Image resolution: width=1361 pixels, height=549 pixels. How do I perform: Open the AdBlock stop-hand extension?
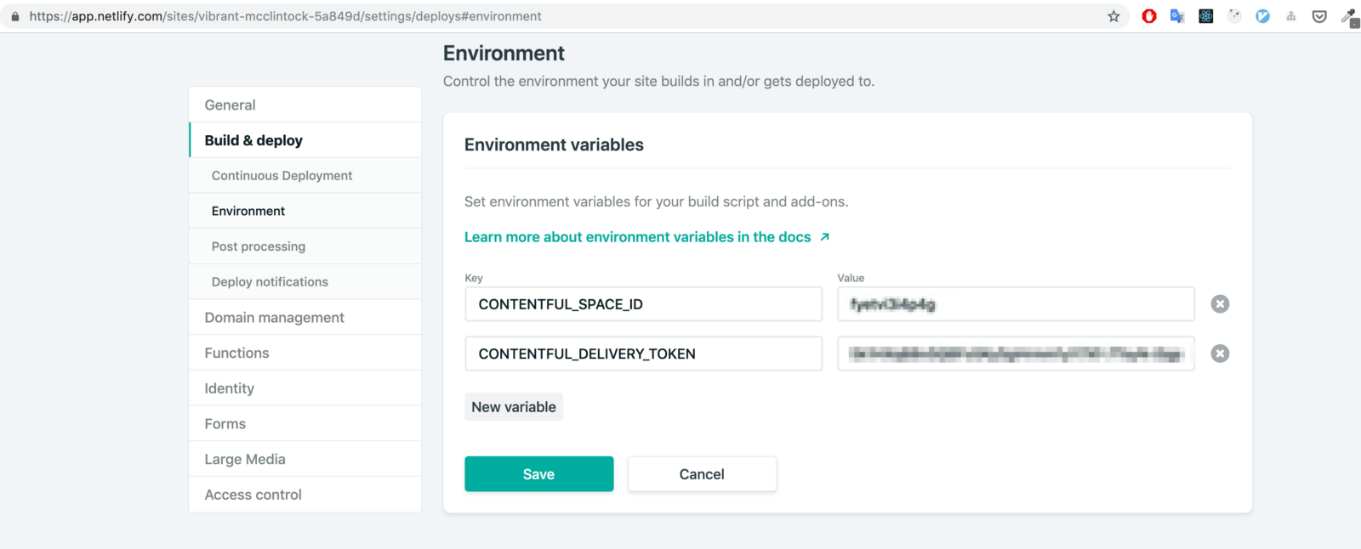[1149, 16]
